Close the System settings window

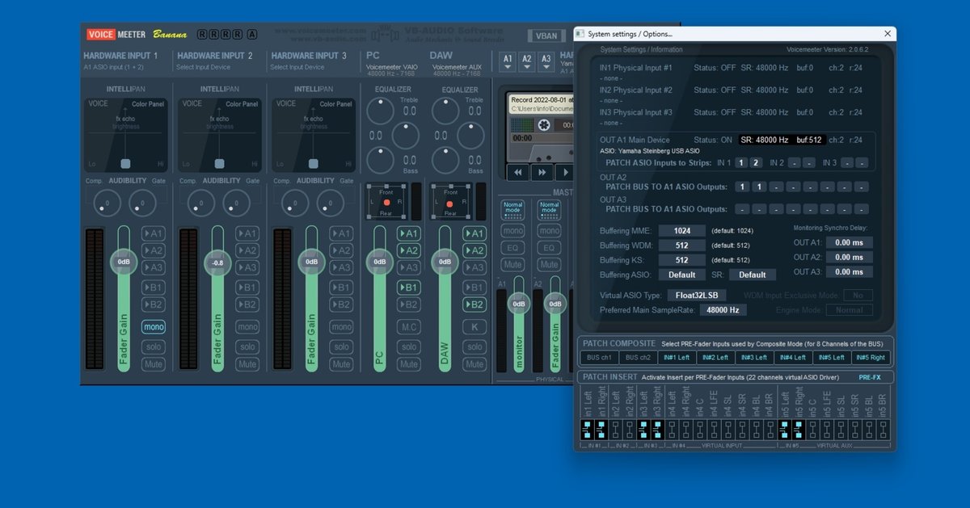pyautogui.click(x=888, y=34)
